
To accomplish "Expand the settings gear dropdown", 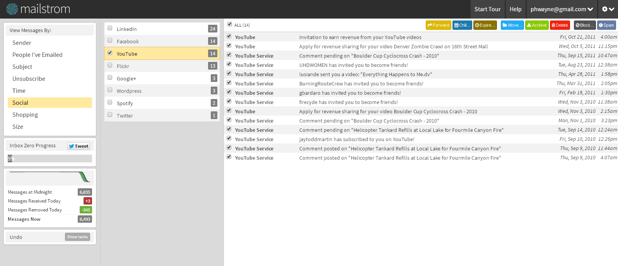I will pyautogui.click(x=608, y=9).
